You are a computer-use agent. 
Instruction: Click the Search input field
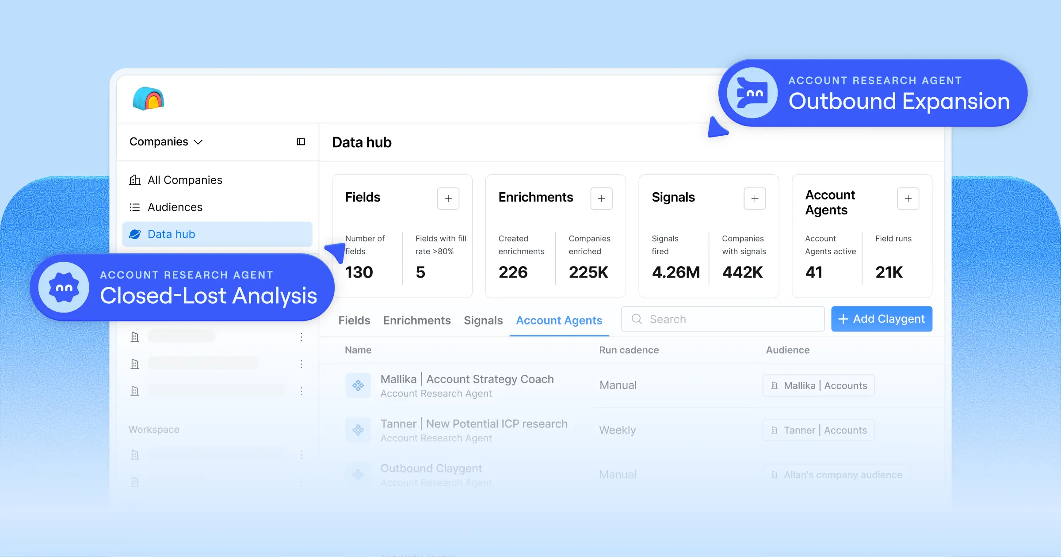(x=723, y=319)
